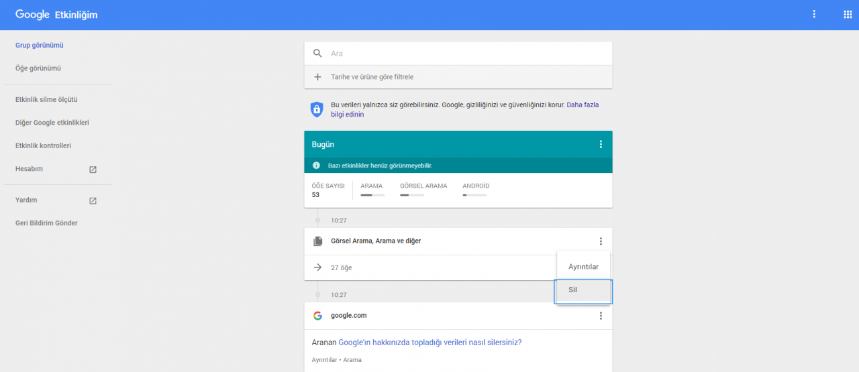859x372 pixels.
Task: Open the header three-dot options menu
Action: pos(814,14)
